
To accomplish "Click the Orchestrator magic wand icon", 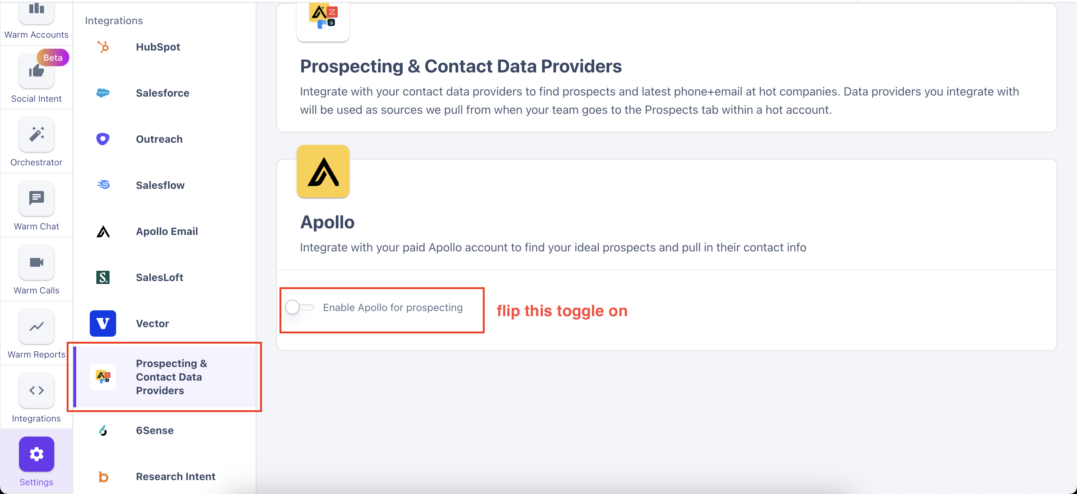I will [x=36, y=134].
